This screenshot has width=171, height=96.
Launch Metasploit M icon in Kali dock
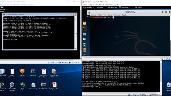84,39
